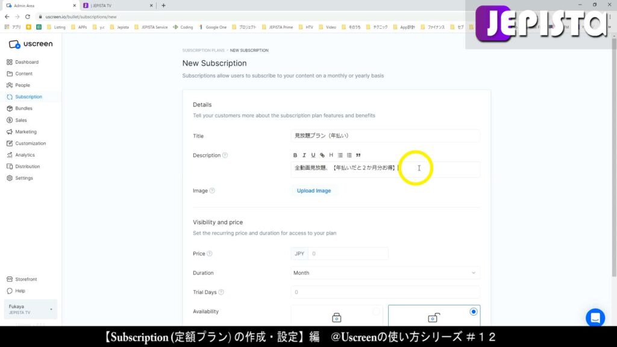Click the Storefront icon
The height and width of the screenshot is (347, 617).
10,280
